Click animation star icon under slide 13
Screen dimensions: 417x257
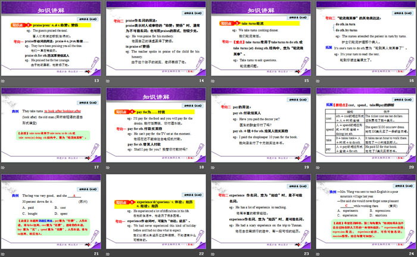[x=3, y=81]
